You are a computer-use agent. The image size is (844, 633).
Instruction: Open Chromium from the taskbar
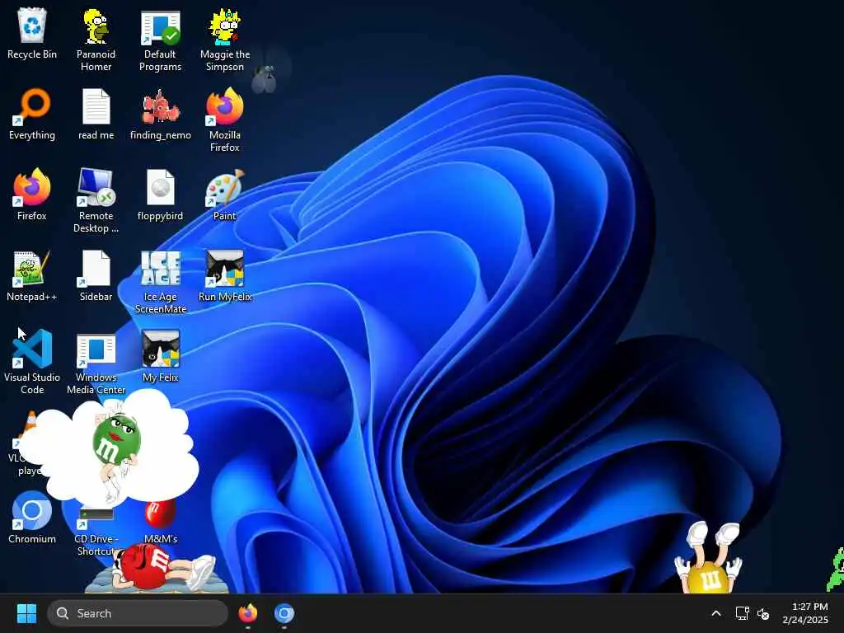pos(284,613)
